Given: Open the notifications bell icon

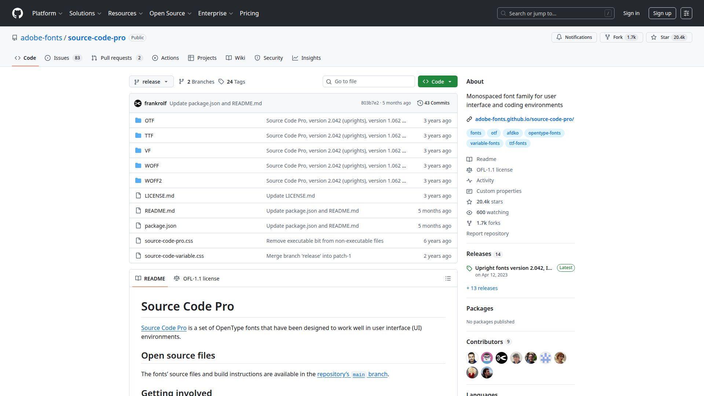Looking at the screenshot, I should point(559,37).
